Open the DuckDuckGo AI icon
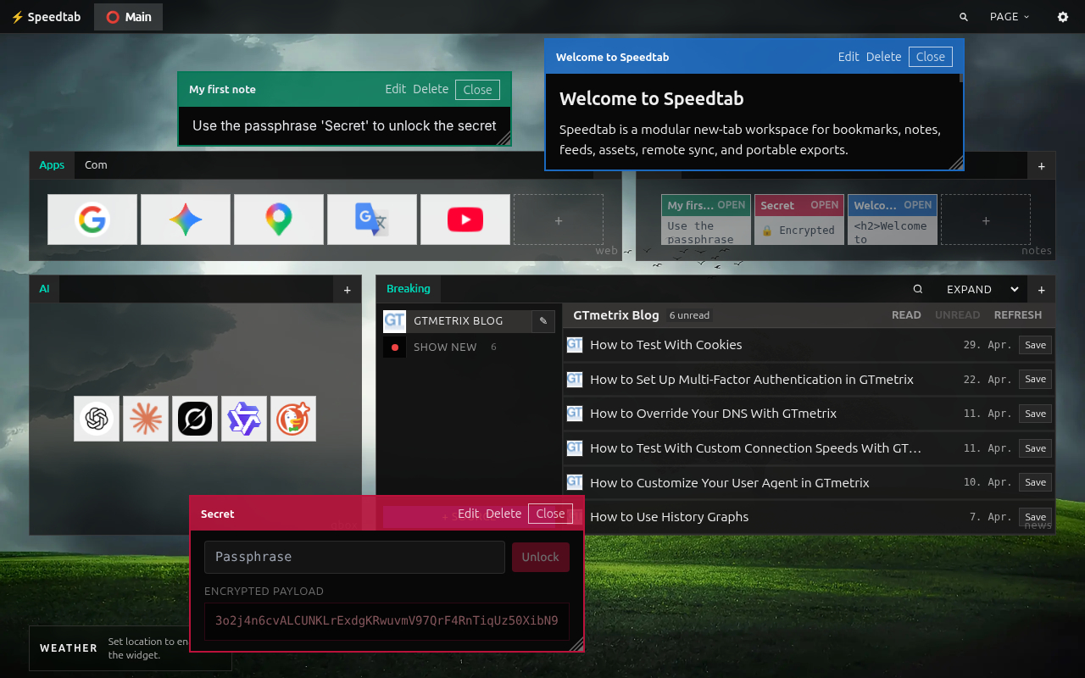Image resolution: width=1085 pixels, height=678 pixels. [293, 419]
